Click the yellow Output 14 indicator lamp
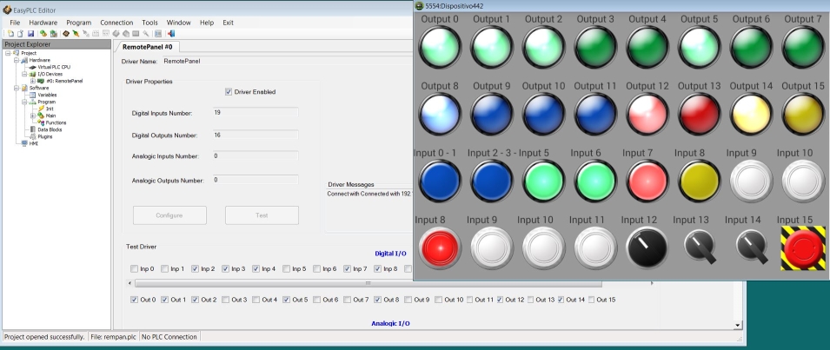830x350 pixels. [753, 112]
